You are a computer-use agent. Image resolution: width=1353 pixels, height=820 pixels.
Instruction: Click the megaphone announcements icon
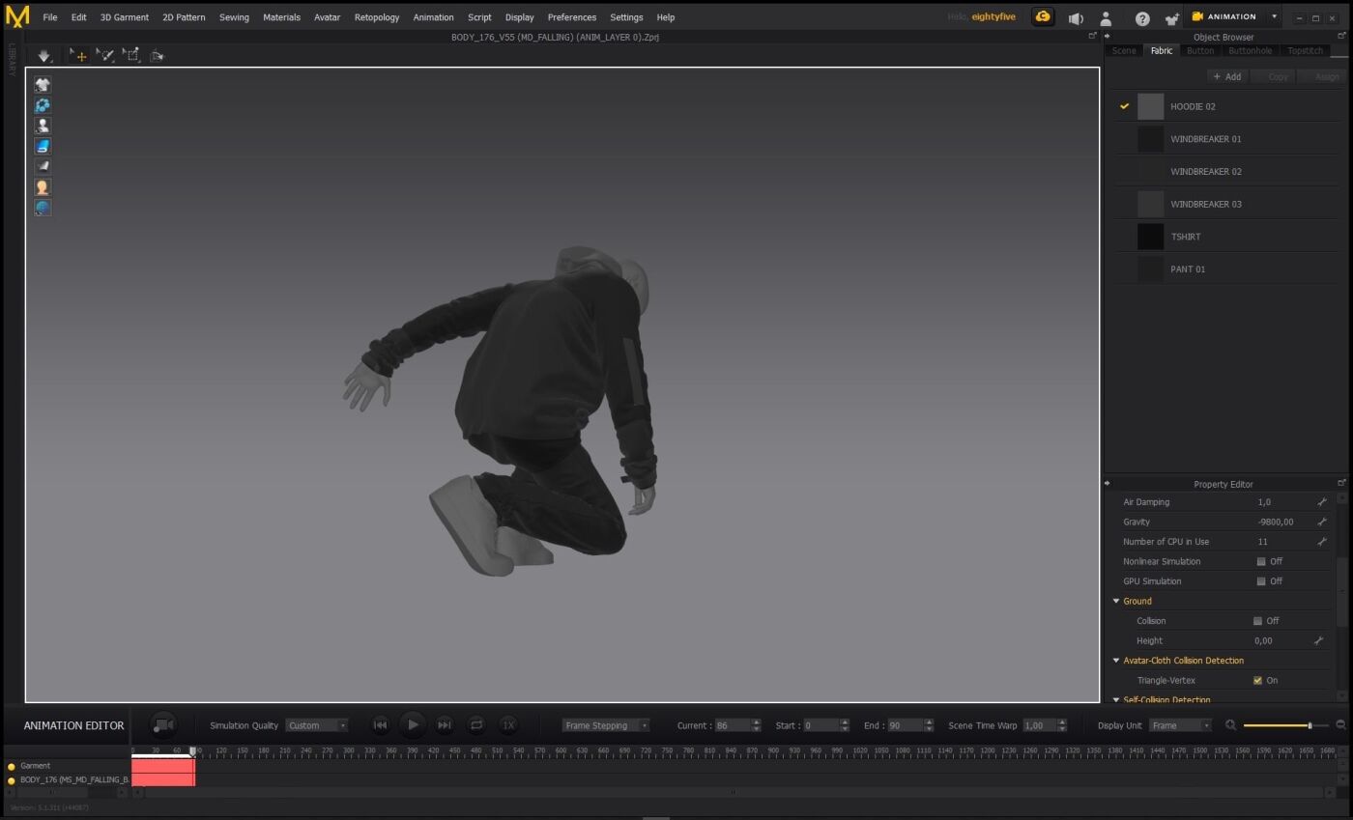(1076, 18)
